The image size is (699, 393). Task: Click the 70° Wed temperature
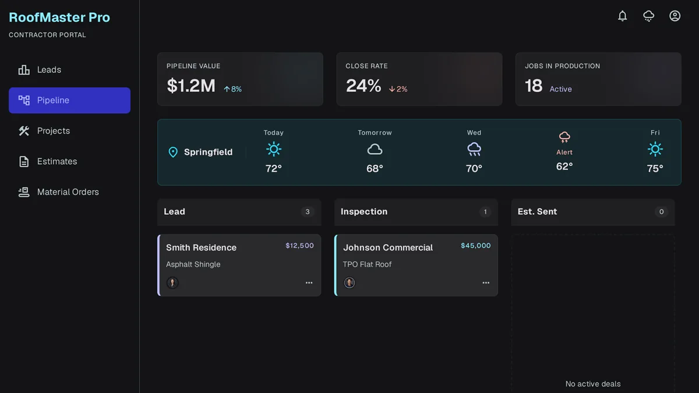point(474,168)
